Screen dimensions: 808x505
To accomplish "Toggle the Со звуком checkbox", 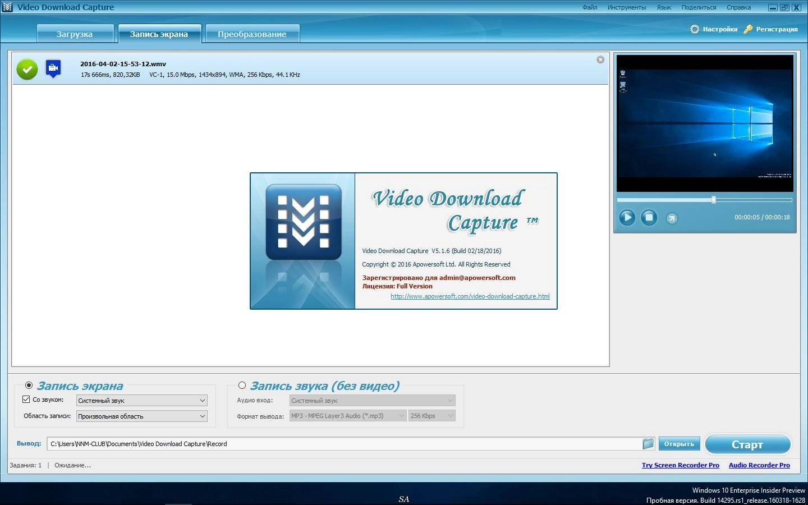I will 26,400.
